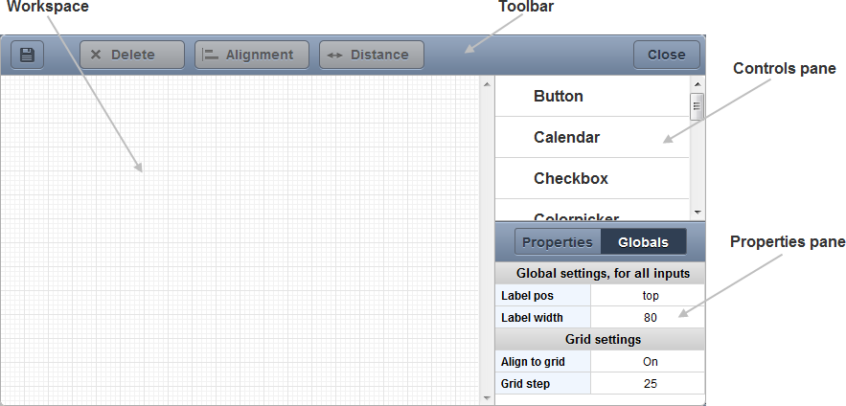This screenshot has height=406, width=846.
Task: Click the Distance toolbar button
Action: [371, 55]
